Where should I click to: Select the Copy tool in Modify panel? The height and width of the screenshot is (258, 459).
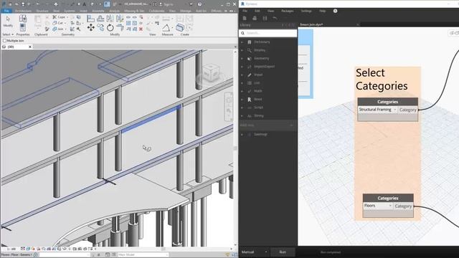pos(100,28)
